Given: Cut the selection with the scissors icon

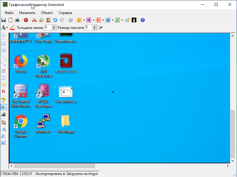Looking at the screenshot, I should [34, 20].
